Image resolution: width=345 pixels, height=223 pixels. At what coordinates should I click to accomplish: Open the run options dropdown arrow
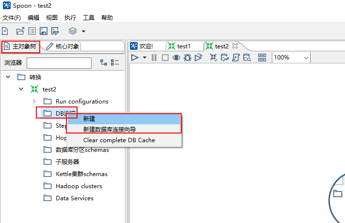coord(144,58)
